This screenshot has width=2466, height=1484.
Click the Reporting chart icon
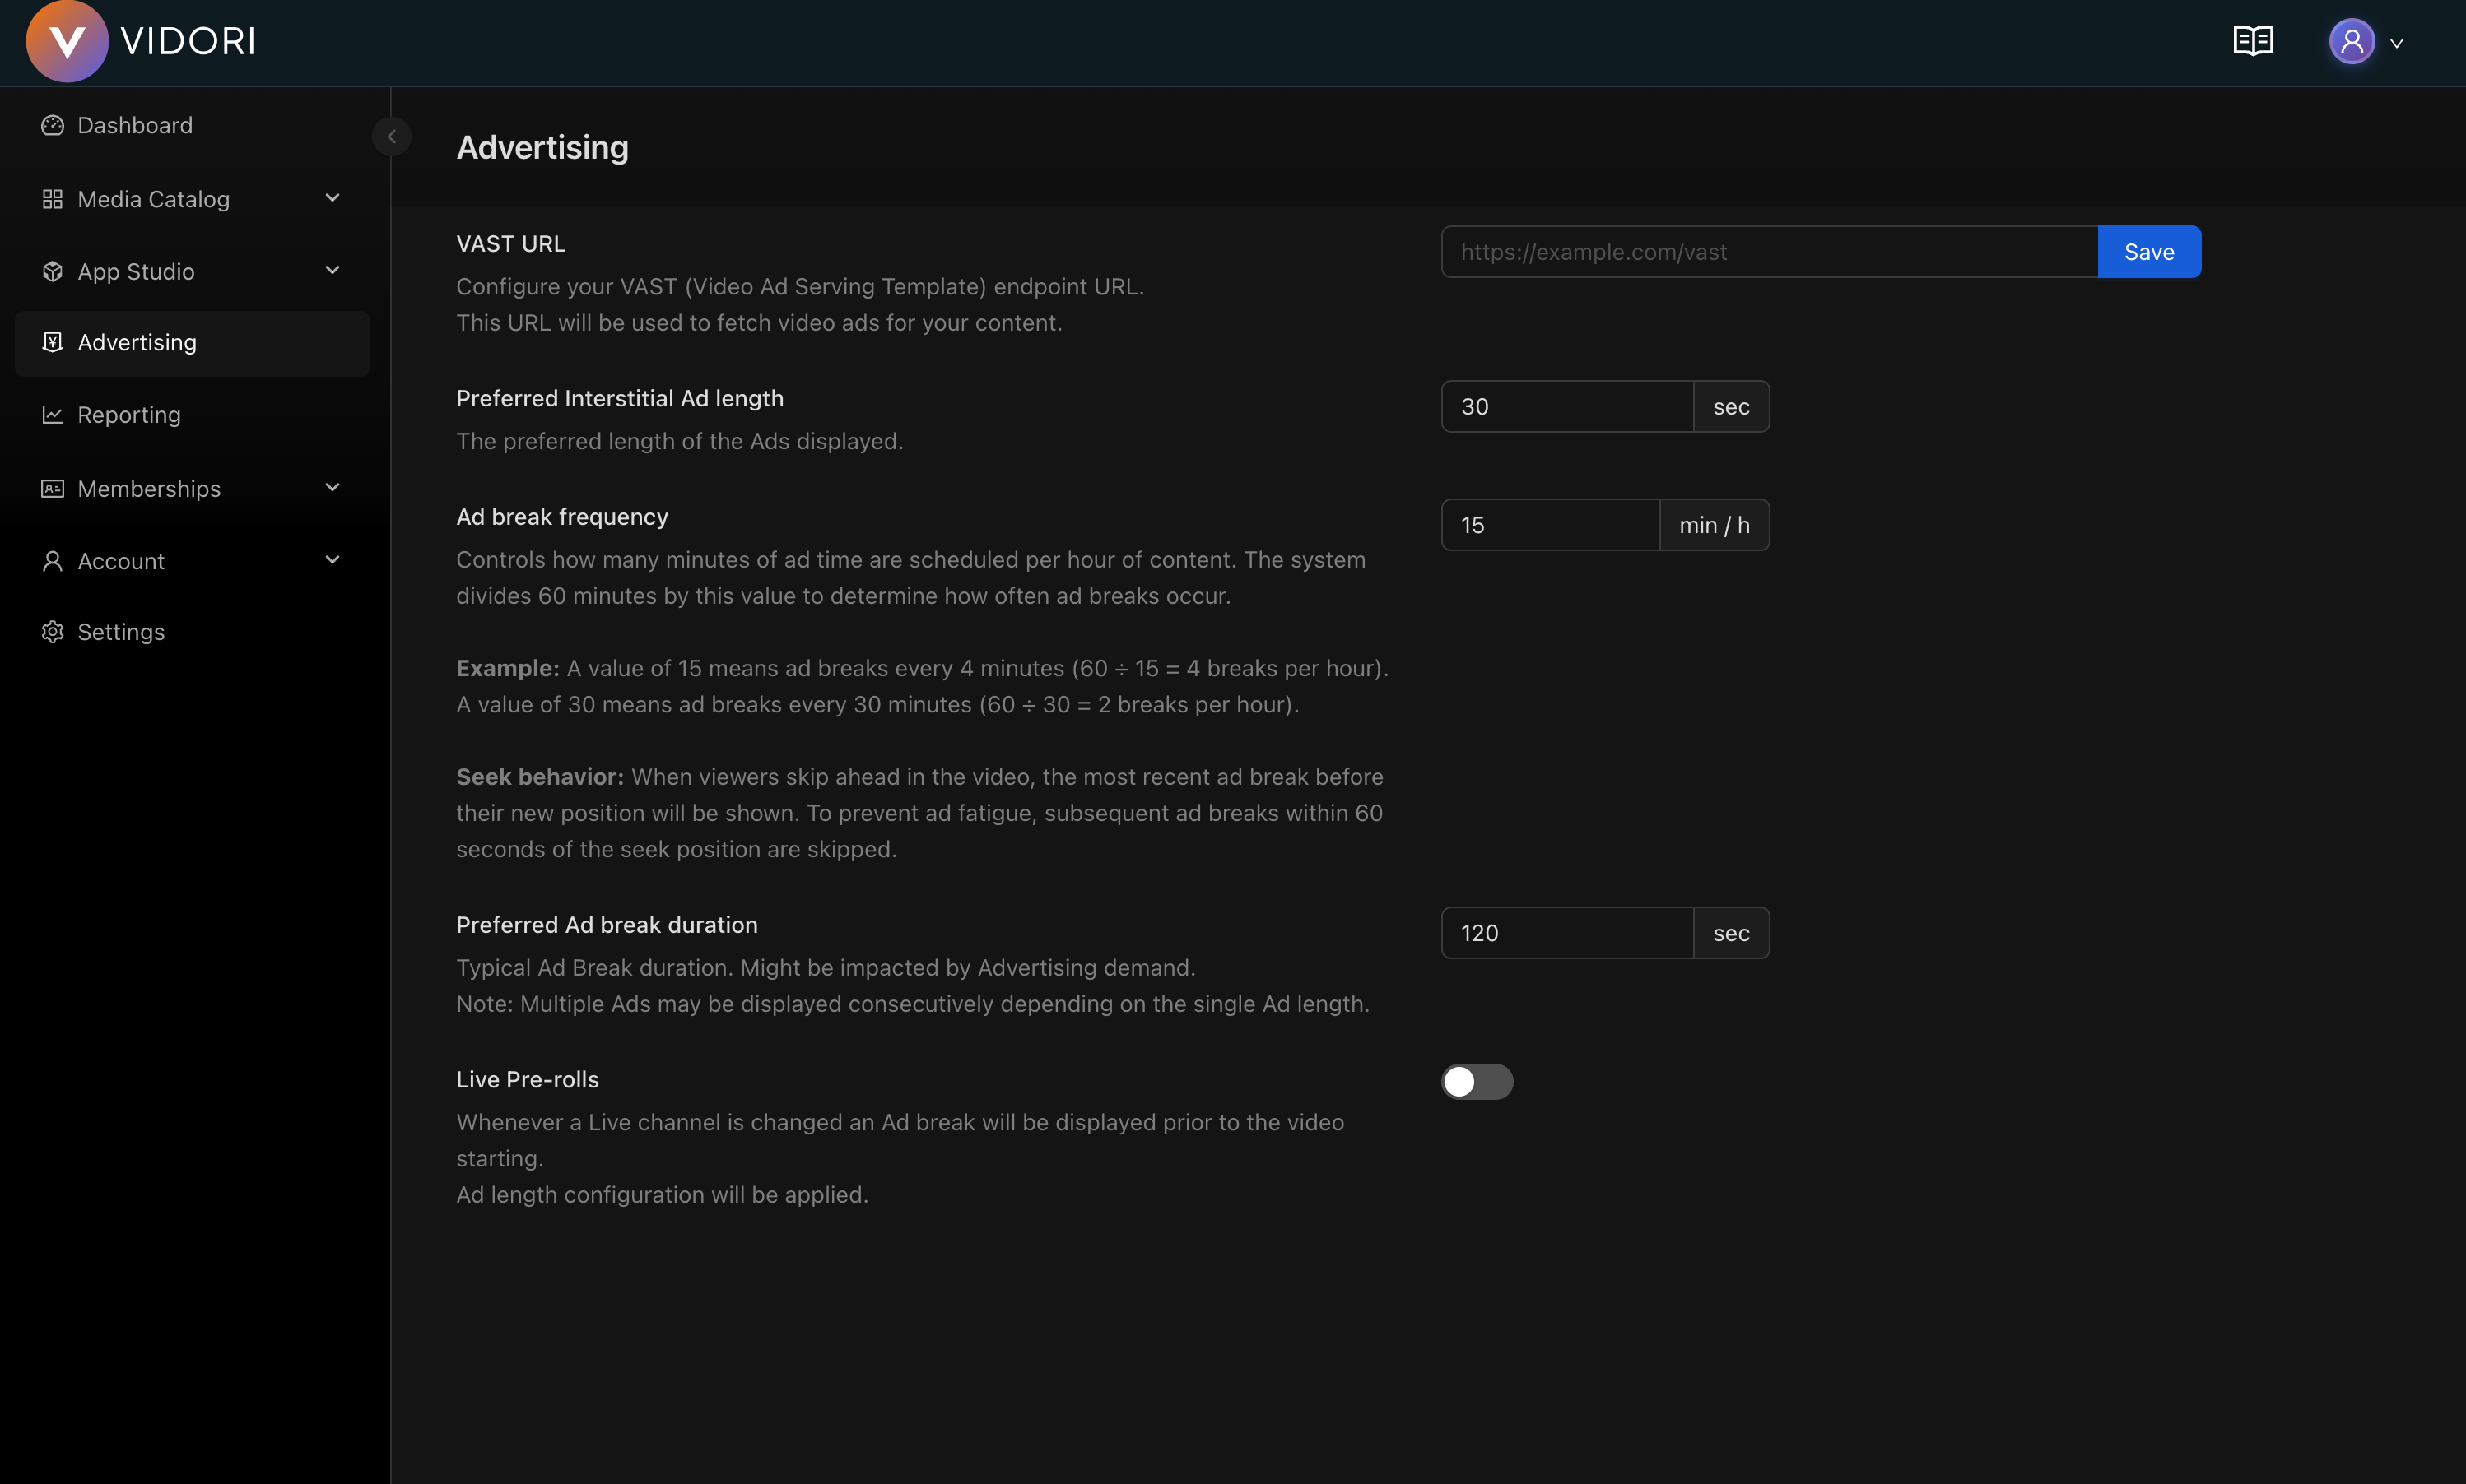point(52,415)
